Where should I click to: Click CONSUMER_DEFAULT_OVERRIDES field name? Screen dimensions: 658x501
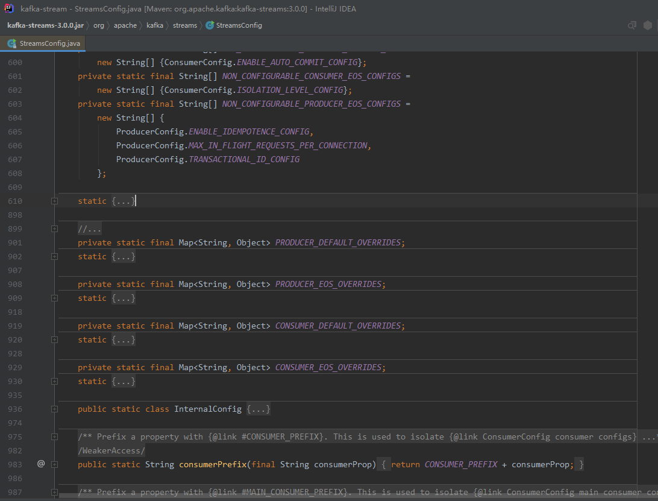click(x=338, y=326)
